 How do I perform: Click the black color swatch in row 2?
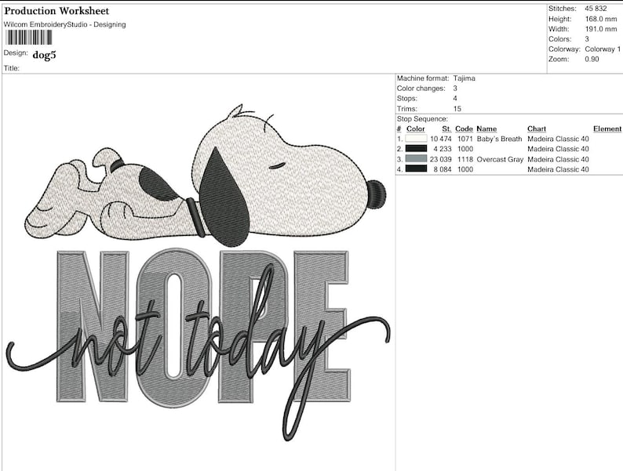click(416, 148)
